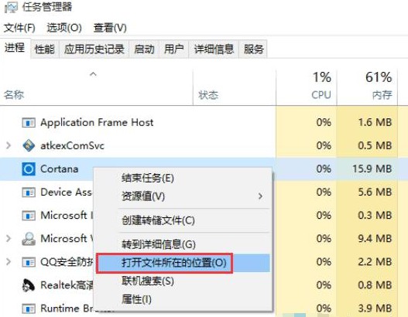Sort by the CPU column header
The width and height of the screenshot is (408, 317).
click(x=321, y=94)
